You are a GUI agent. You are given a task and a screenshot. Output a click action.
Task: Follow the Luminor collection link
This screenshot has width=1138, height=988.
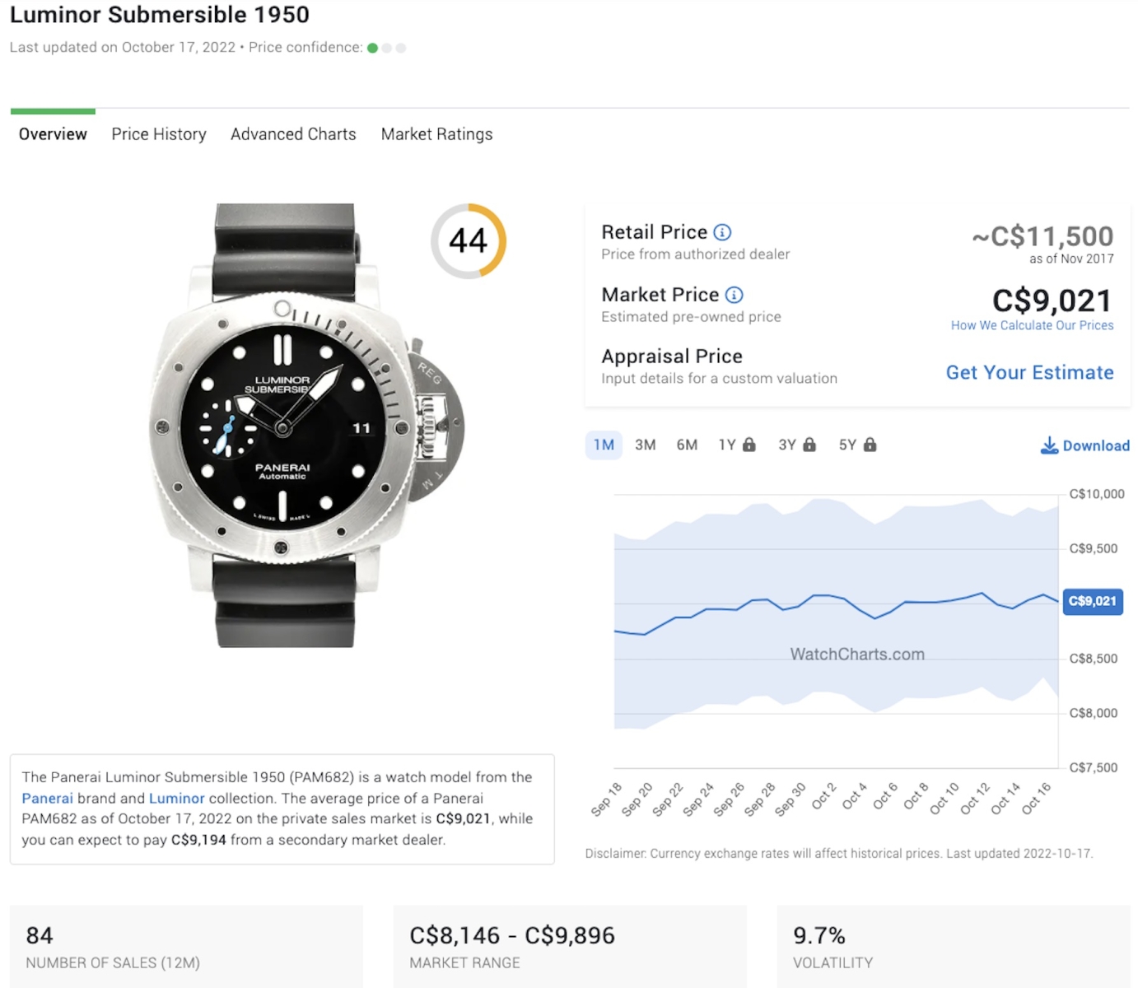click(x=176, y=798)
